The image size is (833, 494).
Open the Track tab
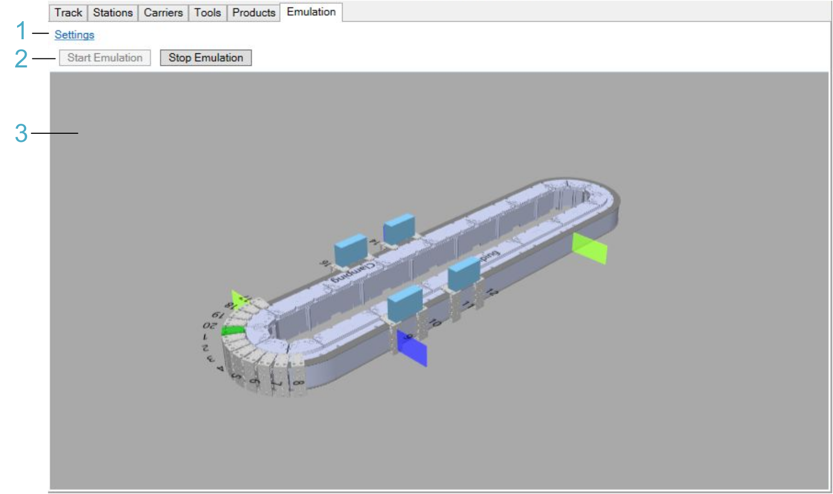click(68, 13)
